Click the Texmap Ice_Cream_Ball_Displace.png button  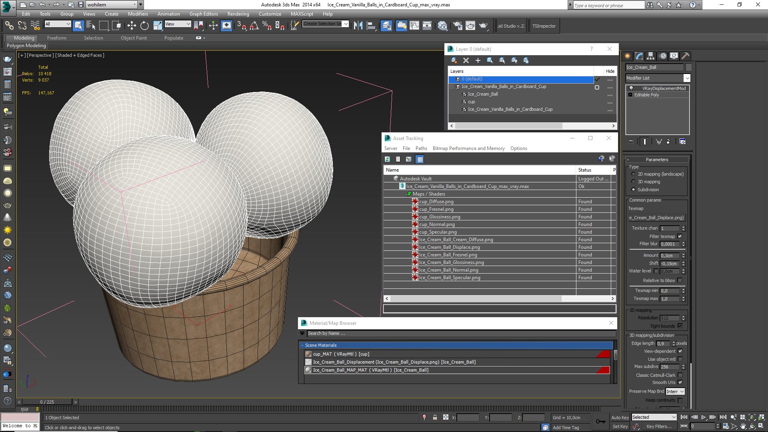tap(657, 218)
